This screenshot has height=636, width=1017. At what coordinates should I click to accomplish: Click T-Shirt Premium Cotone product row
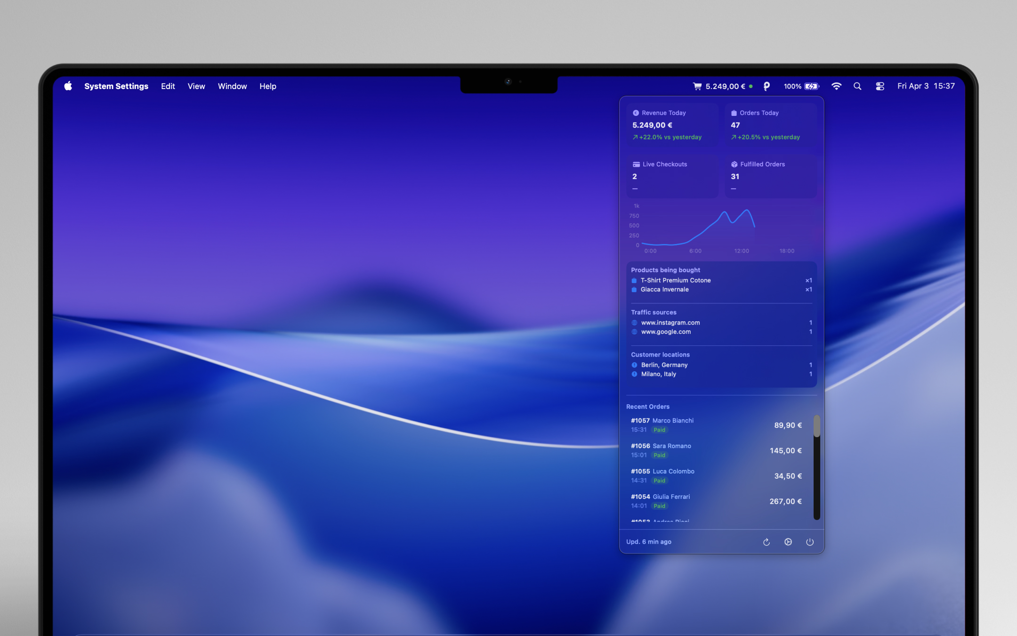[x=721, y=280]
